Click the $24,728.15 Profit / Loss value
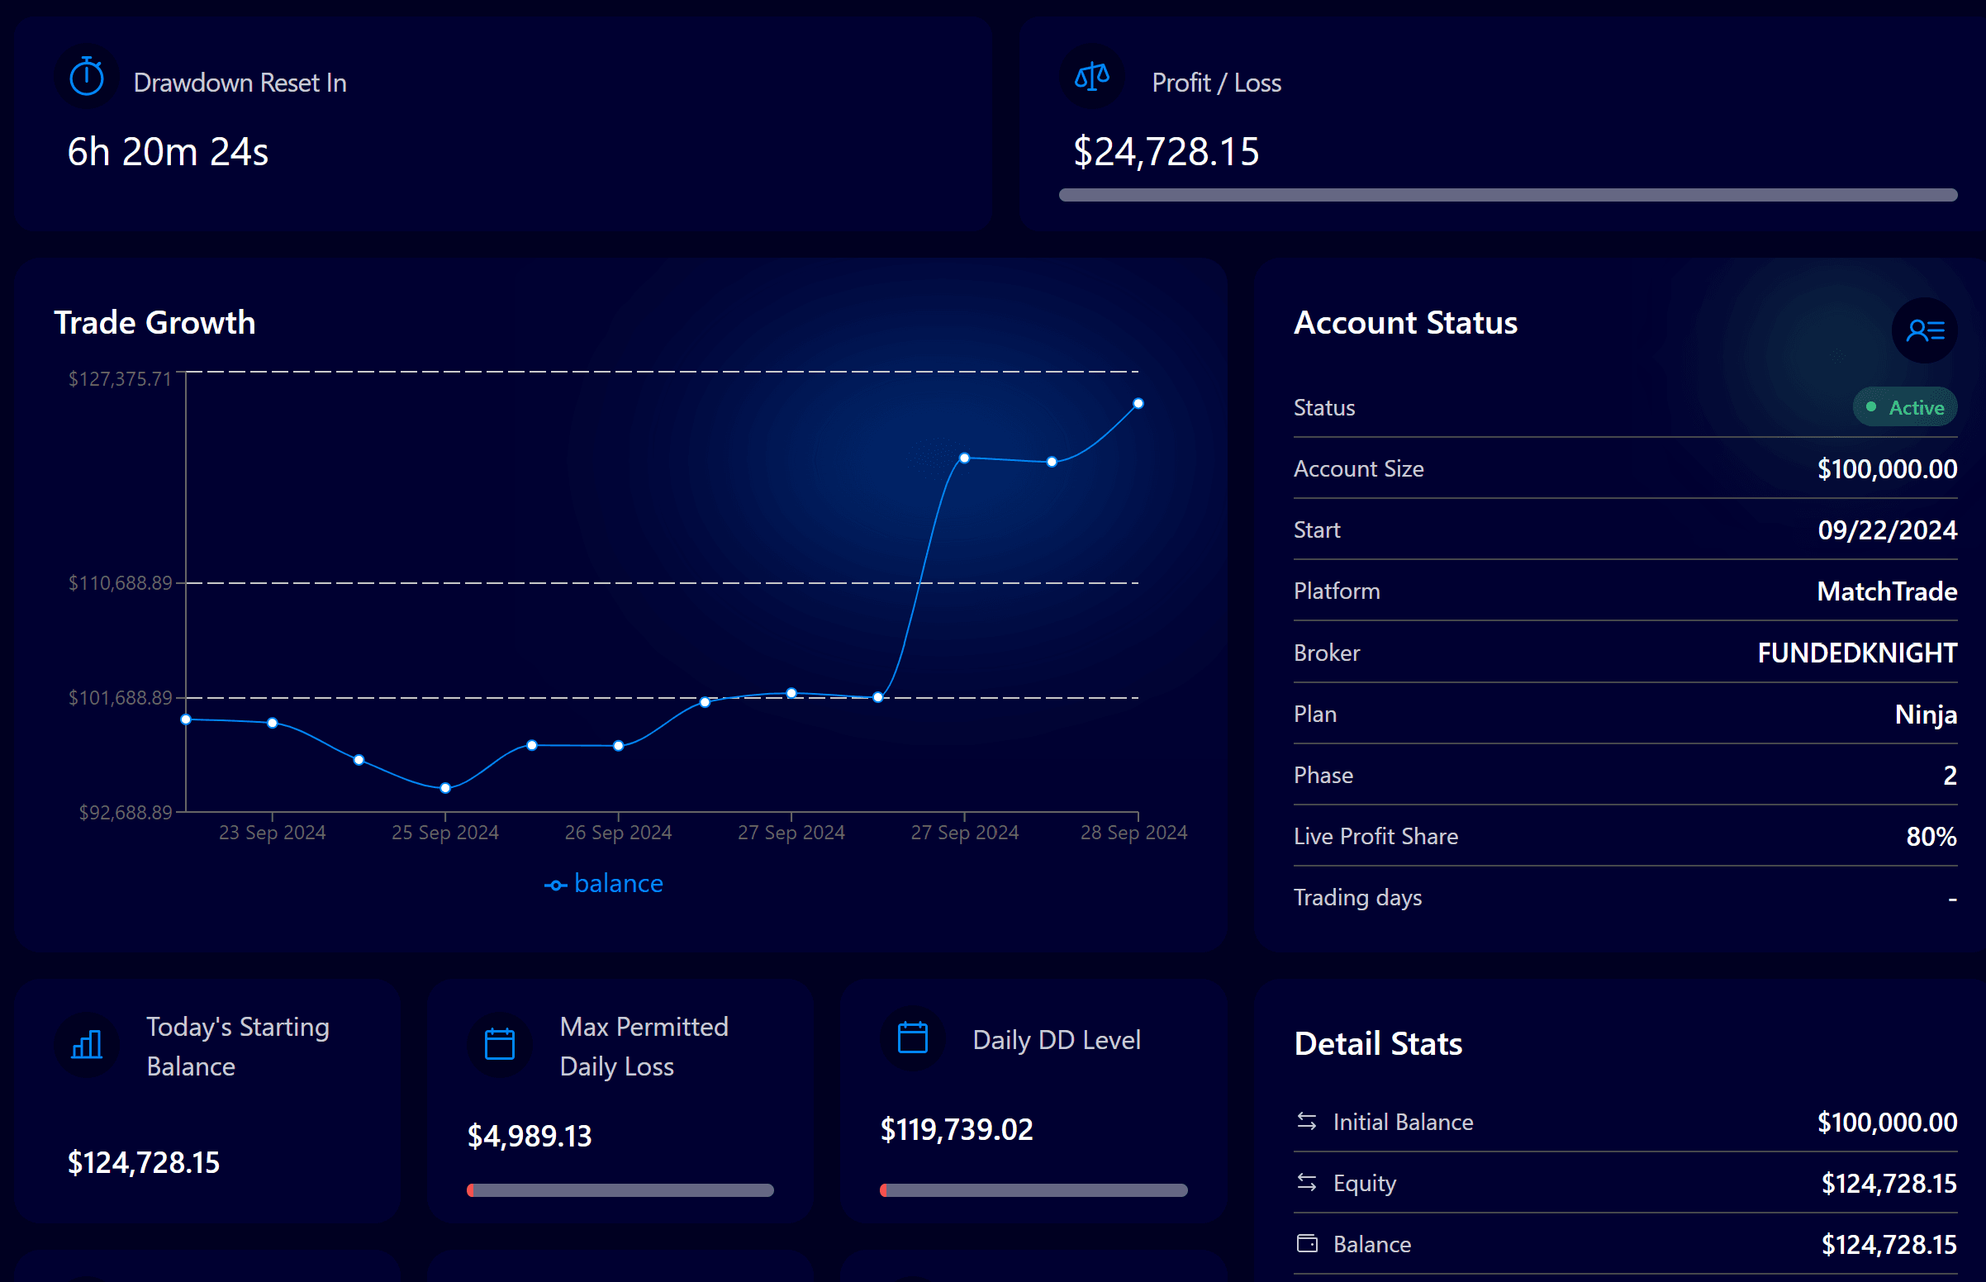 click(1166, 151)
